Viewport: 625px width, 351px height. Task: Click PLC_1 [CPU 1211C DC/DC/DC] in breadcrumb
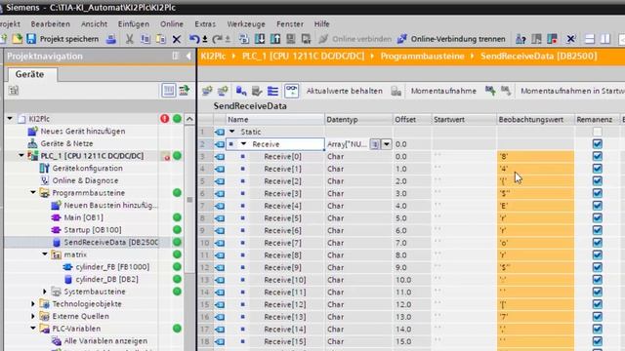(x=303, y=57)
